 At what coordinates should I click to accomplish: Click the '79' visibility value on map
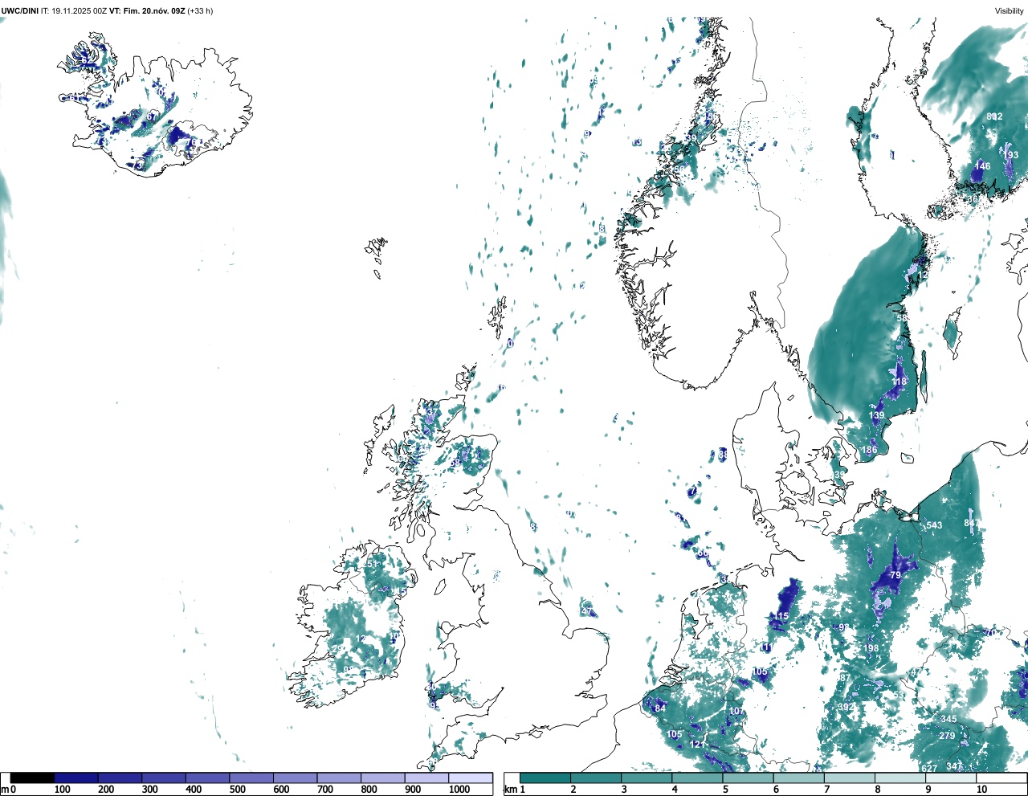pos(896,576)
